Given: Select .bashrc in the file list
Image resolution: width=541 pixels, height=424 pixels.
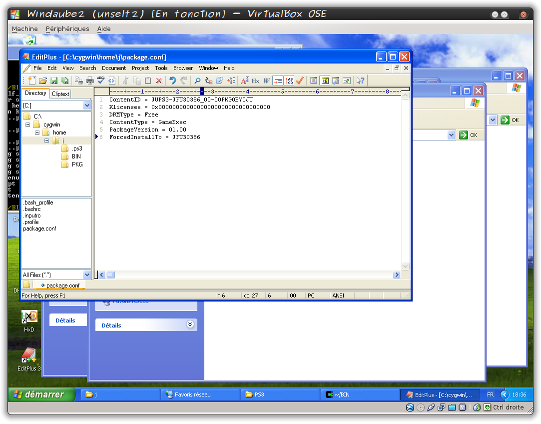Looking at the screenshot, I should 32,209.
